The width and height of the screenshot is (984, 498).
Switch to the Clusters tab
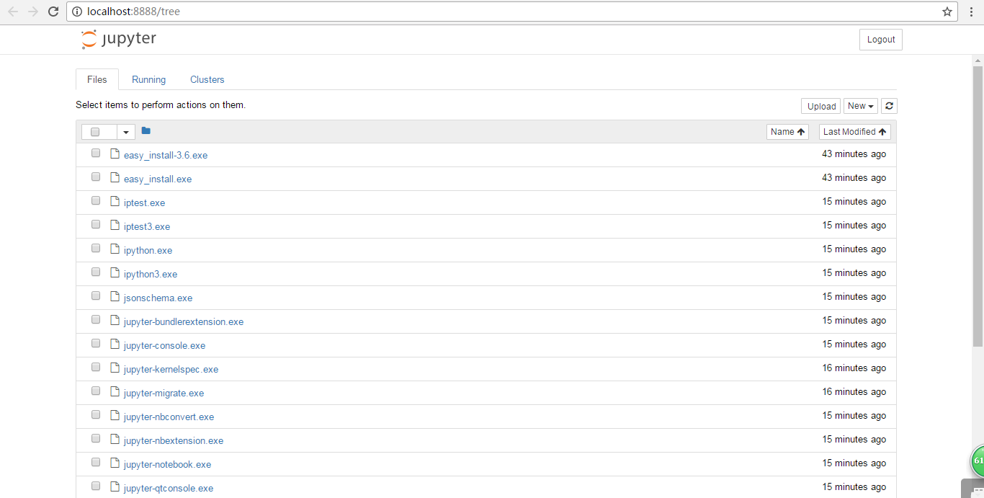tap(207, 79)
